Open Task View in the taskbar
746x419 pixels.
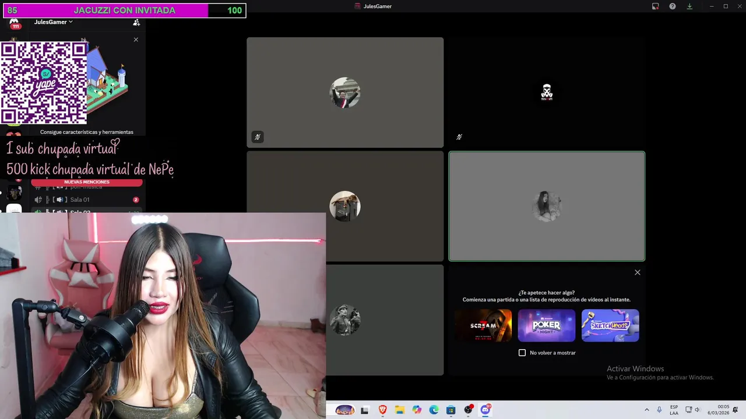pyautogui.click(x=365, y=410)
